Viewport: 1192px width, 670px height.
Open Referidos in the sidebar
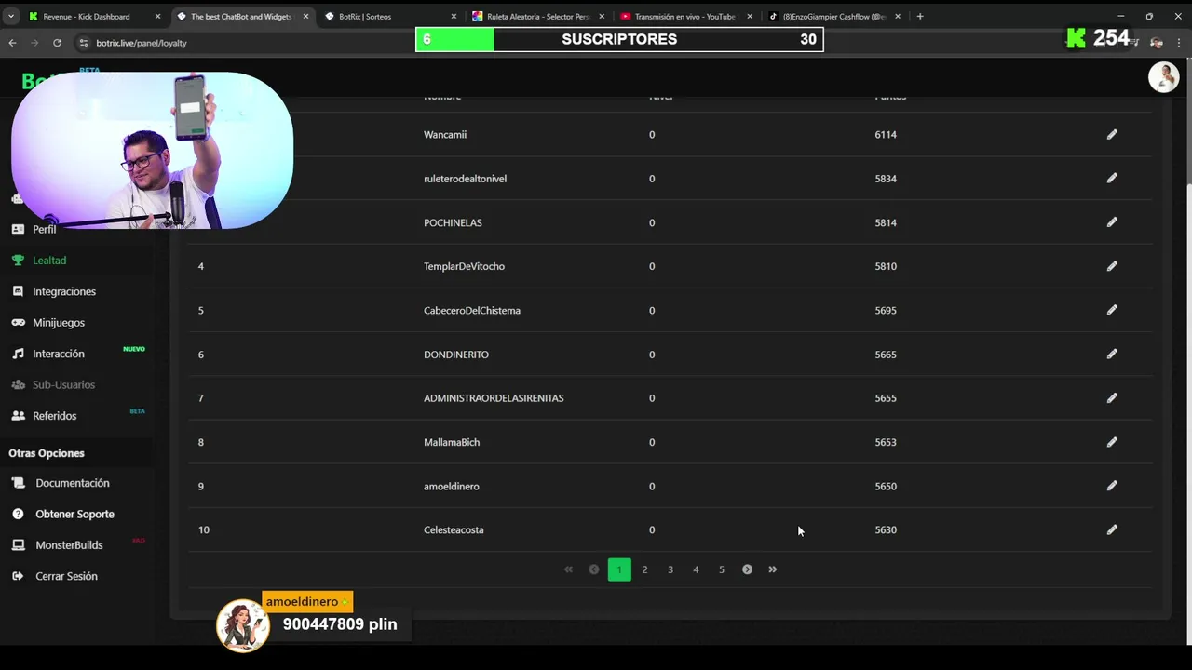[x=54, y=416]
